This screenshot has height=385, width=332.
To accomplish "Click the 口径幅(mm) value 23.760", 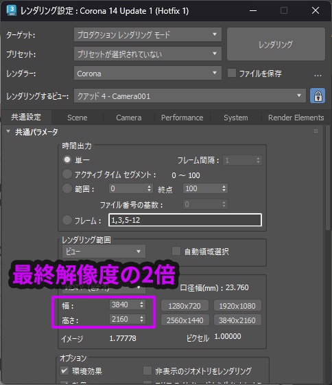I will pos(237,287).
